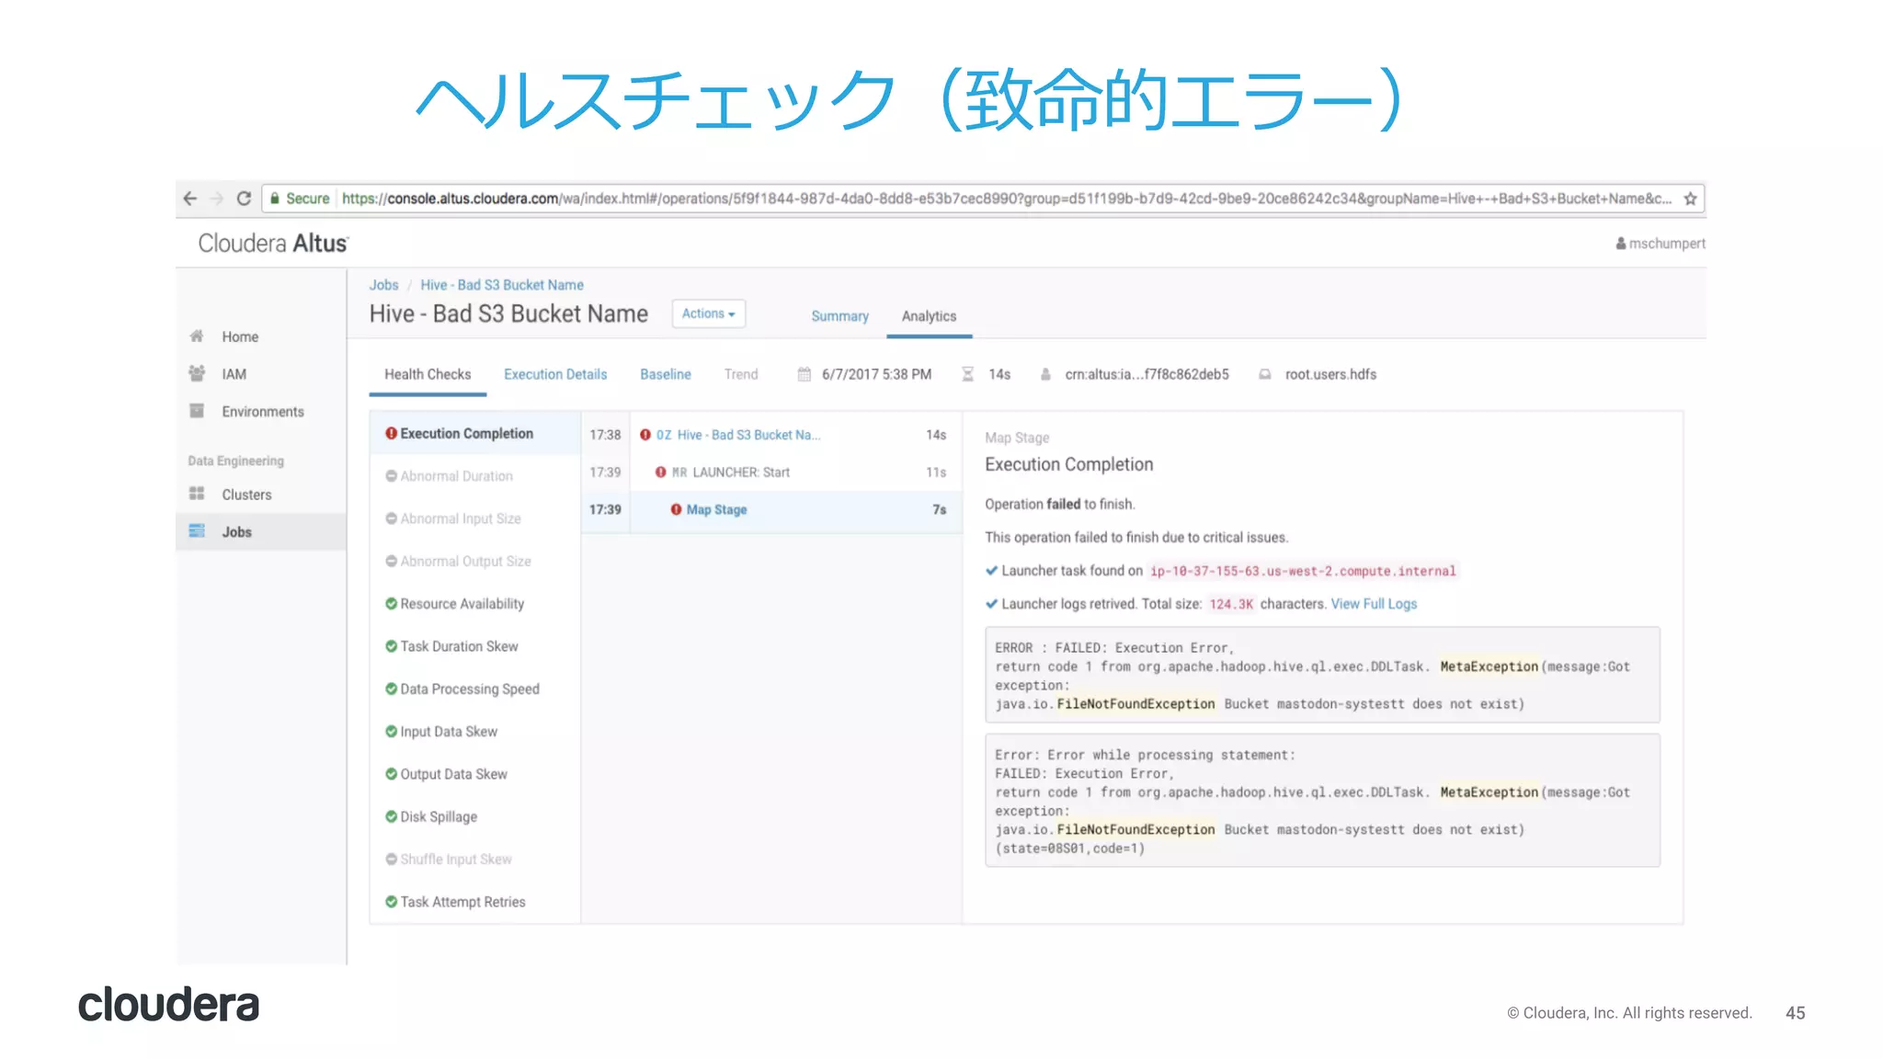Screen dimensions: 1883x1059
Task: Click error icon on MR LAUNCHER row
Action: pos(660,472)
